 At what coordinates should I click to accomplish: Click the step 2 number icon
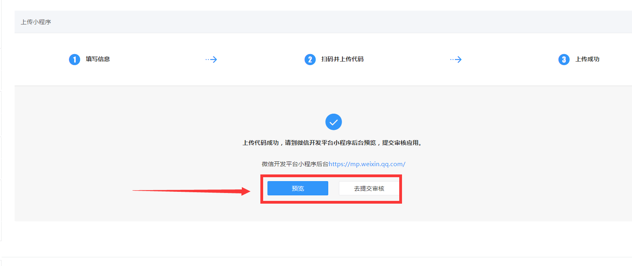(x=310, y=60)
